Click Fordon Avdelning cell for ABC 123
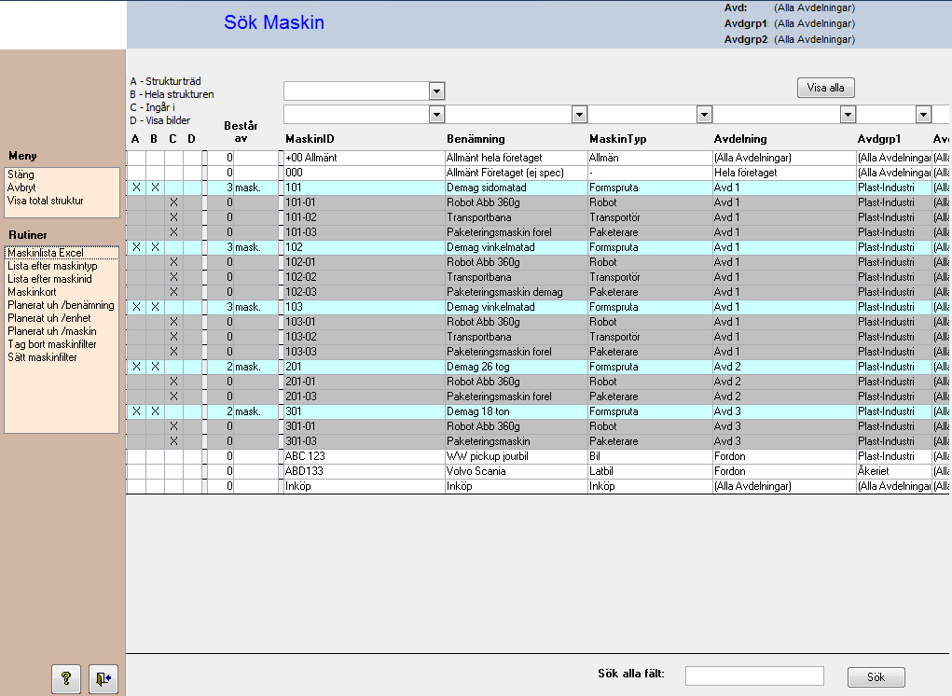The image size is (952, 696). pos(784,456)
